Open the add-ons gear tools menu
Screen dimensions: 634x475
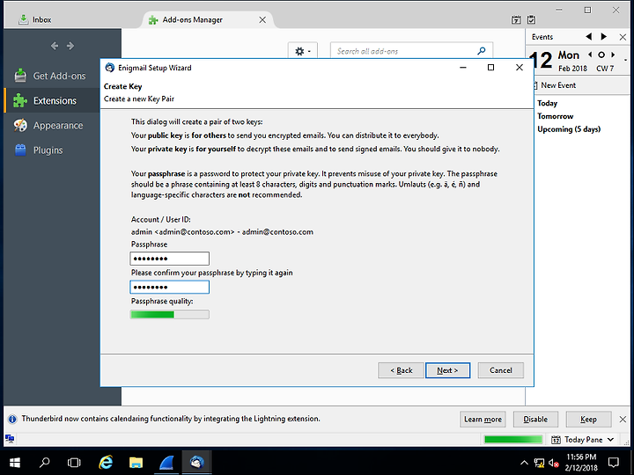(x=302, y=51)
